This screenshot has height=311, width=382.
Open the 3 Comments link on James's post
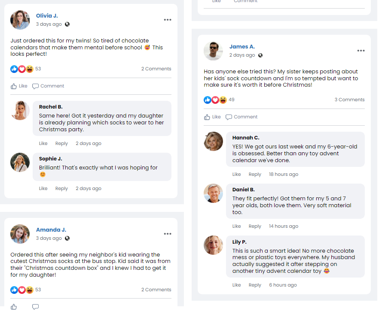tap(349, 100)
